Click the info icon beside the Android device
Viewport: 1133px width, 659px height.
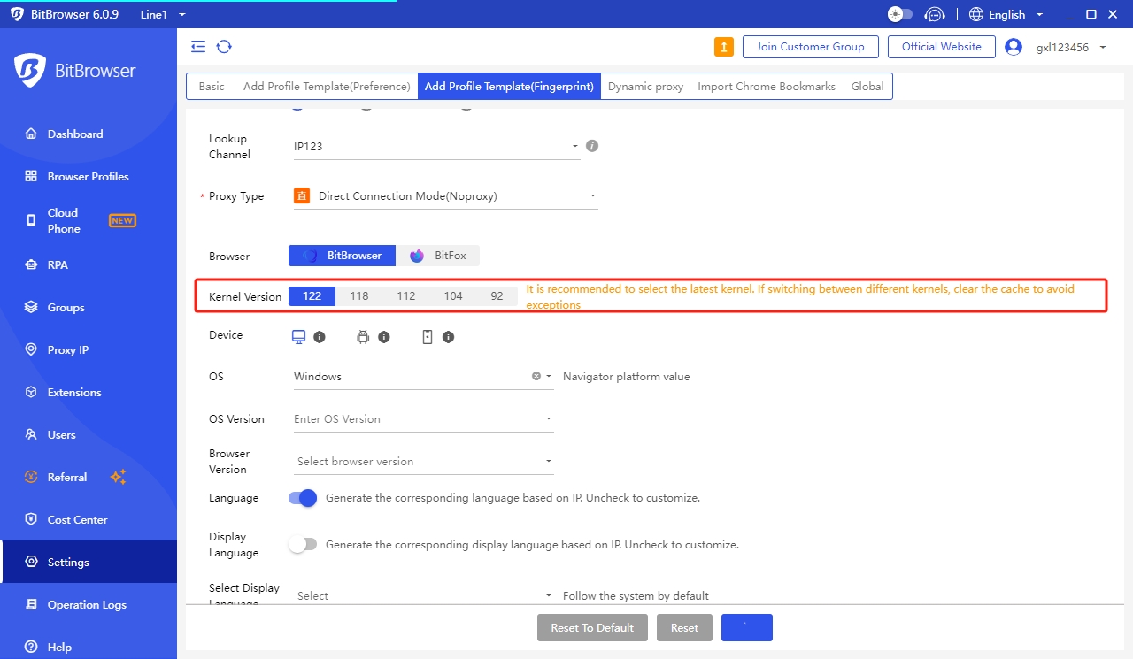384,337
